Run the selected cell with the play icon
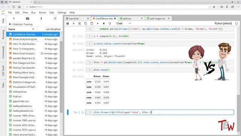Image resolution: width=241 pixels, height=136 pixels. click(98, 23)
